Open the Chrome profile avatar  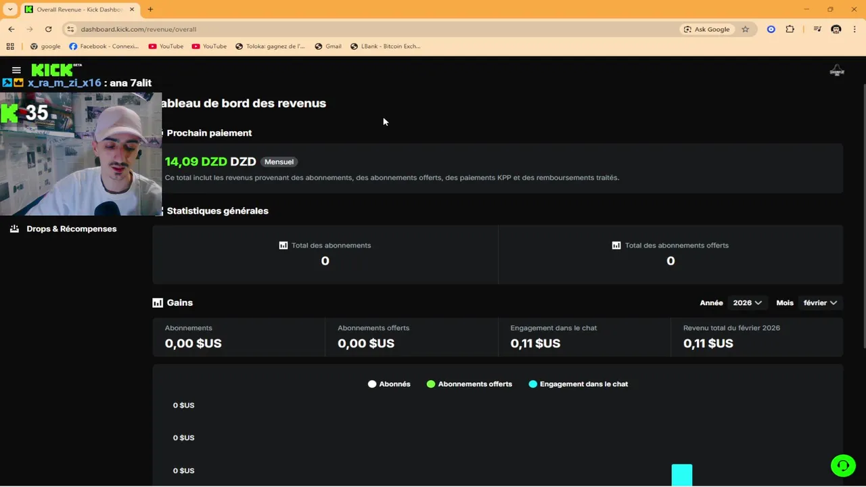pyautogui.click(x=836, y=29)
